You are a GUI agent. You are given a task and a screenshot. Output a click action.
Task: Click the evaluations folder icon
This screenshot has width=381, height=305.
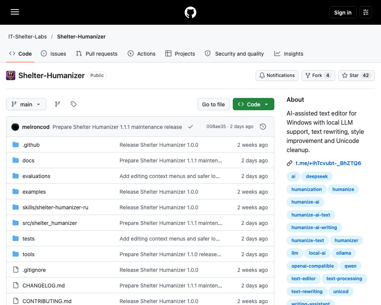[16, 176]
